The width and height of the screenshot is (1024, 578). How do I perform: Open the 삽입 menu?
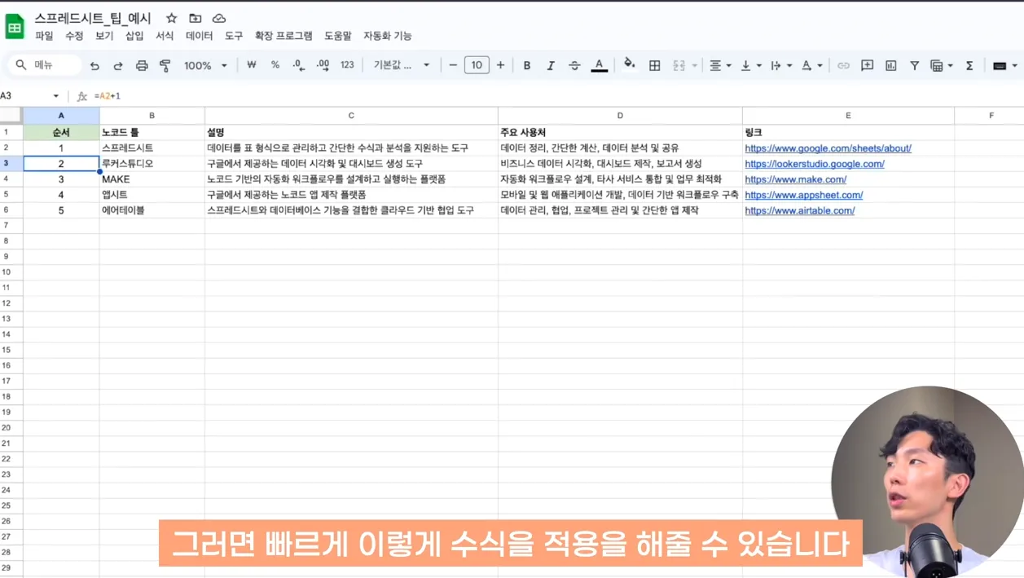[x=134, y=36]
